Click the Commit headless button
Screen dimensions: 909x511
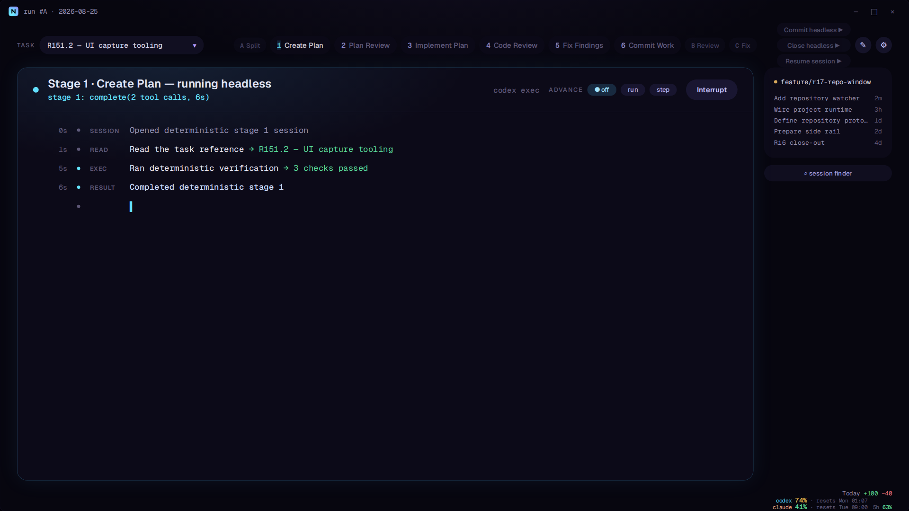tap(813, 30)
